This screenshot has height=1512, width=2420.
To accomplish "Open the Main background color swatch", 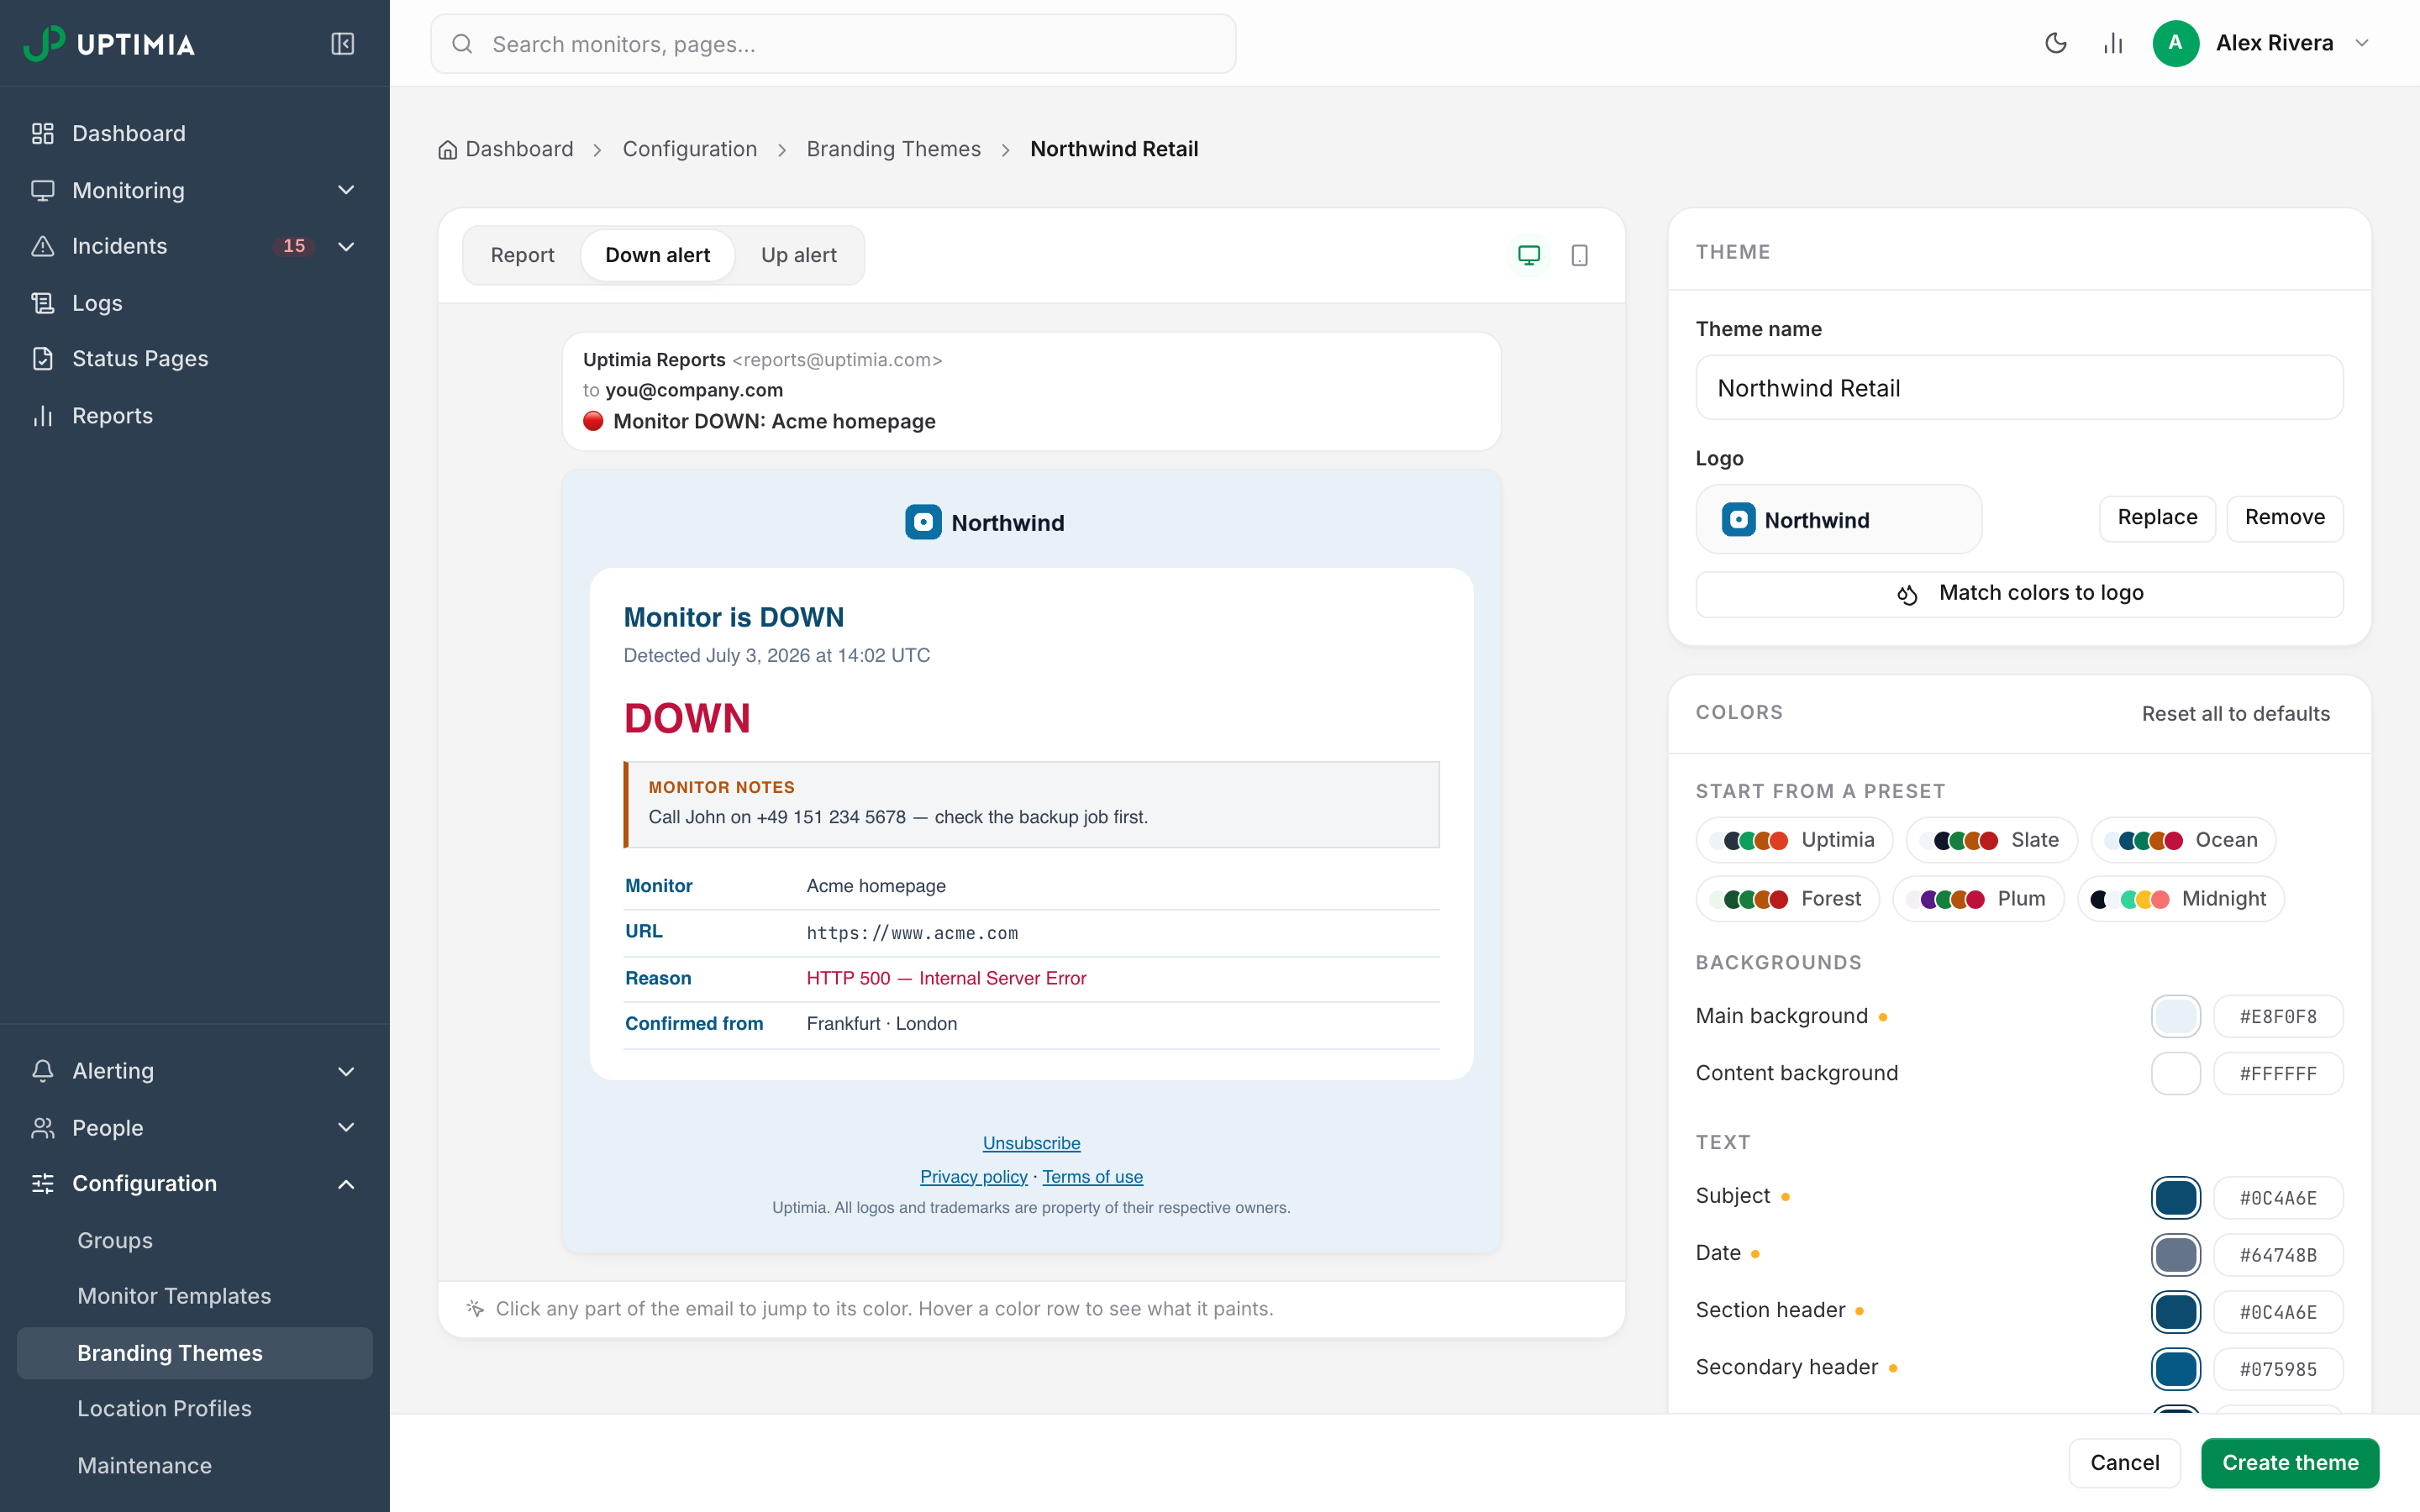I will pos(2175,1016).
